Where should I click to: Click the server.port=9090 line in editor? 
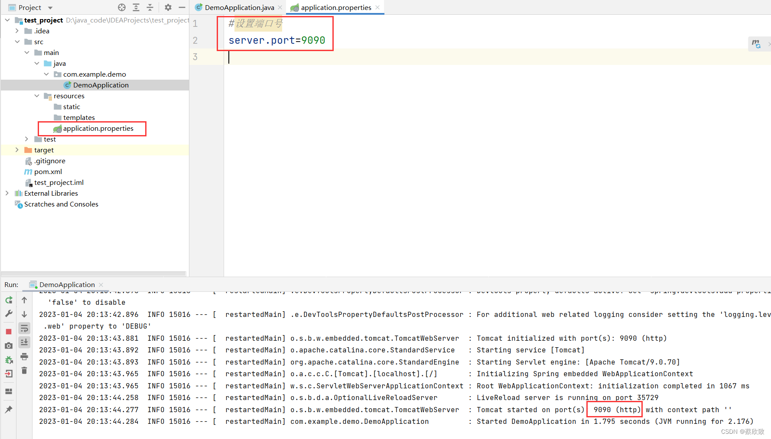[x=277, y=40]
